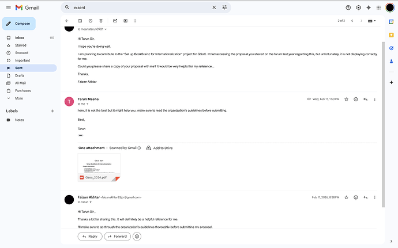Click Scanned by Gmail info icon

click(139, 148)
